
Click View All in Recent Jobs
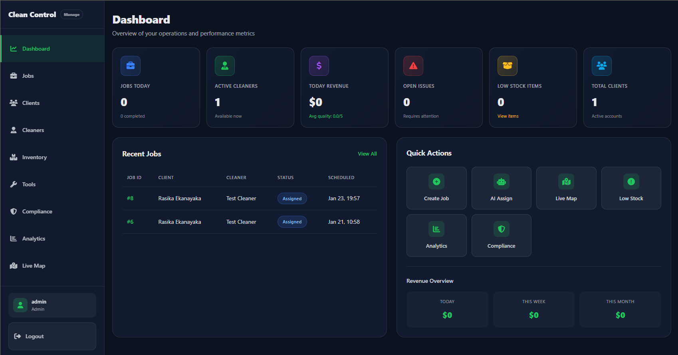367,154
